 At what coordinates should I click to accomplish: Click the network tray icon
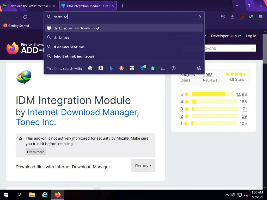click(240, 195)
